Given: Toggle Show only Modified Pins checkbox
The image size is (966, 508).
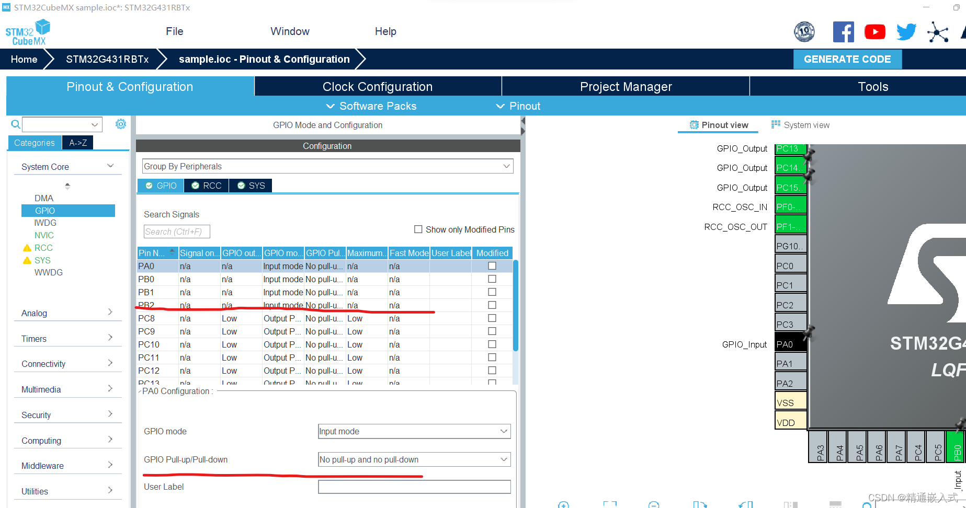Looking at the screenshot, I should [x=418, y=229].
